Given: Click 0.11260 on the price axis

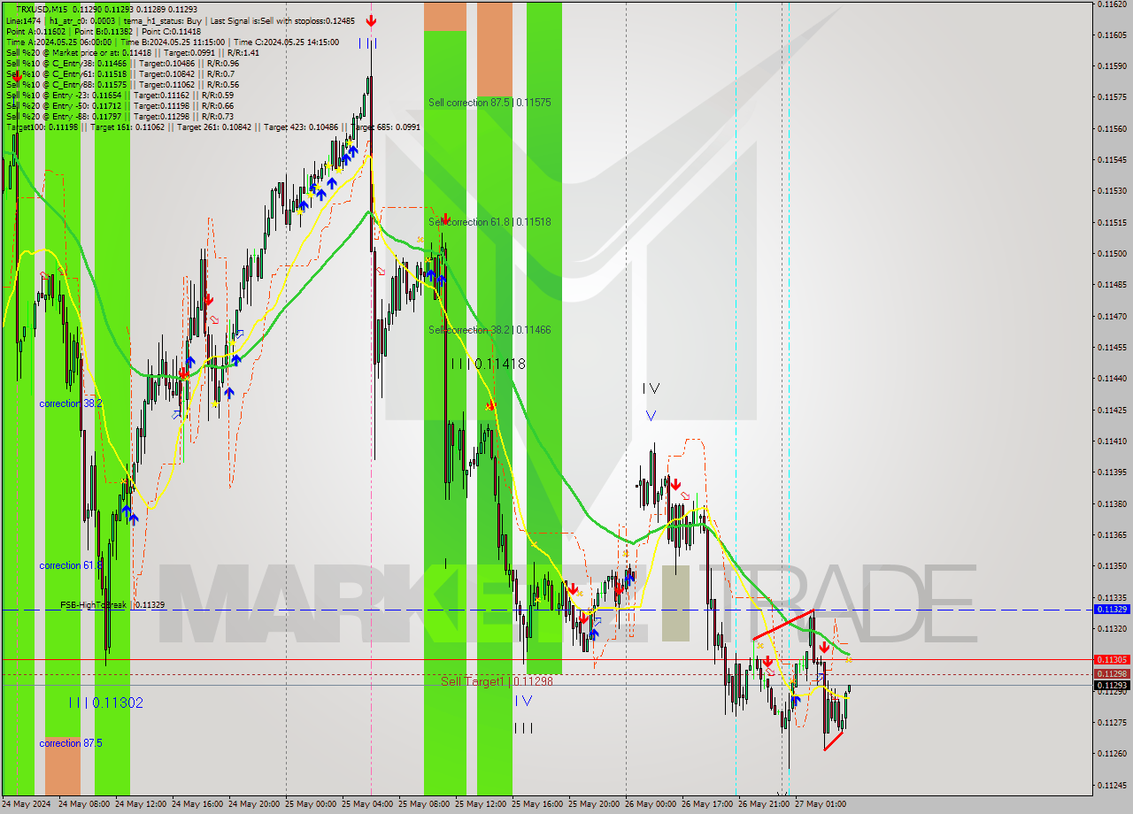Looking at the screenshot, I should (1112, 754).
